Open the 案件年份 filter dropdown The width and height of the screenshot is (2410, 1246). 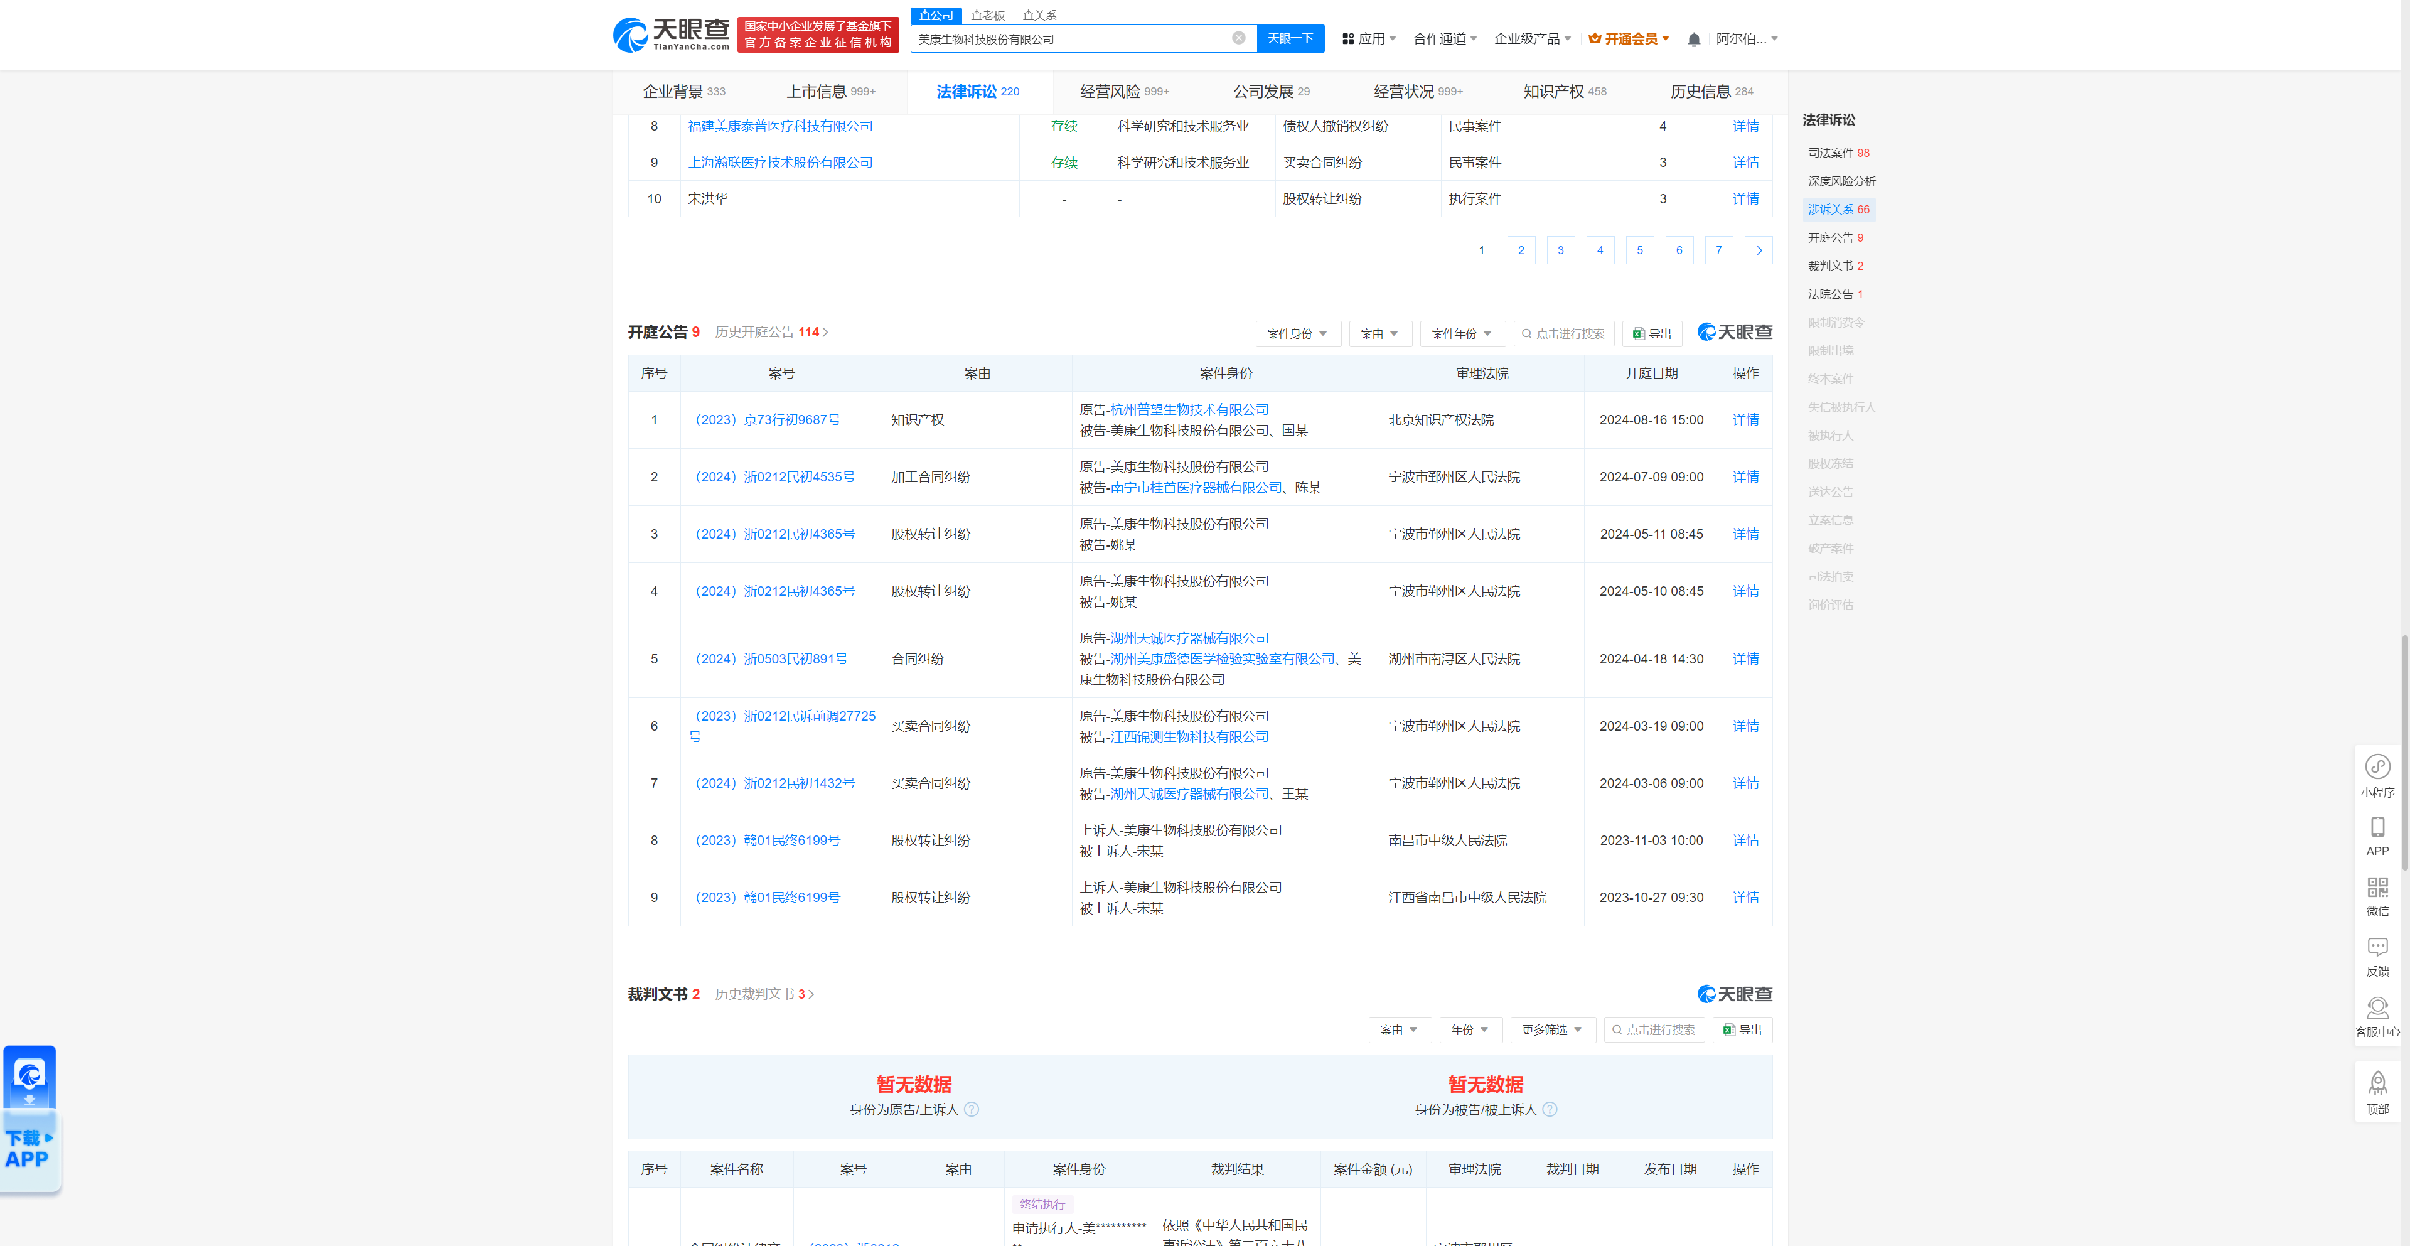[1462, 334]
